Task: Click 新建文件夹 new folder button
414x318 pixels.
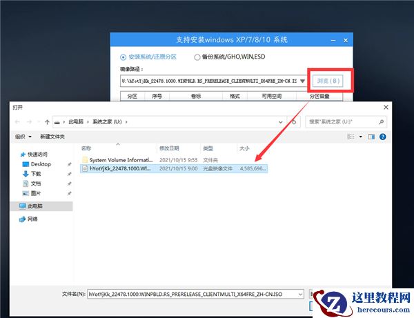Action: (52, 137)
